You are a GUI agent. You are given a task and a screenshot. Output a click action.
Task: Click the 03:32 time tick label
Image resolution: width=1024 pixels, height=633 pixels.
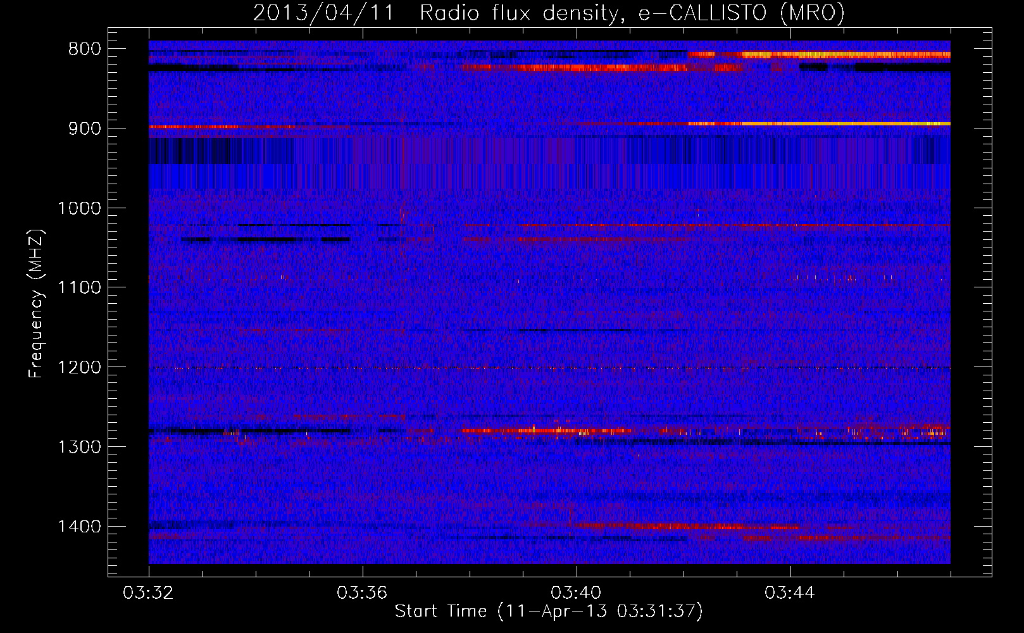[x=149, y=593]
